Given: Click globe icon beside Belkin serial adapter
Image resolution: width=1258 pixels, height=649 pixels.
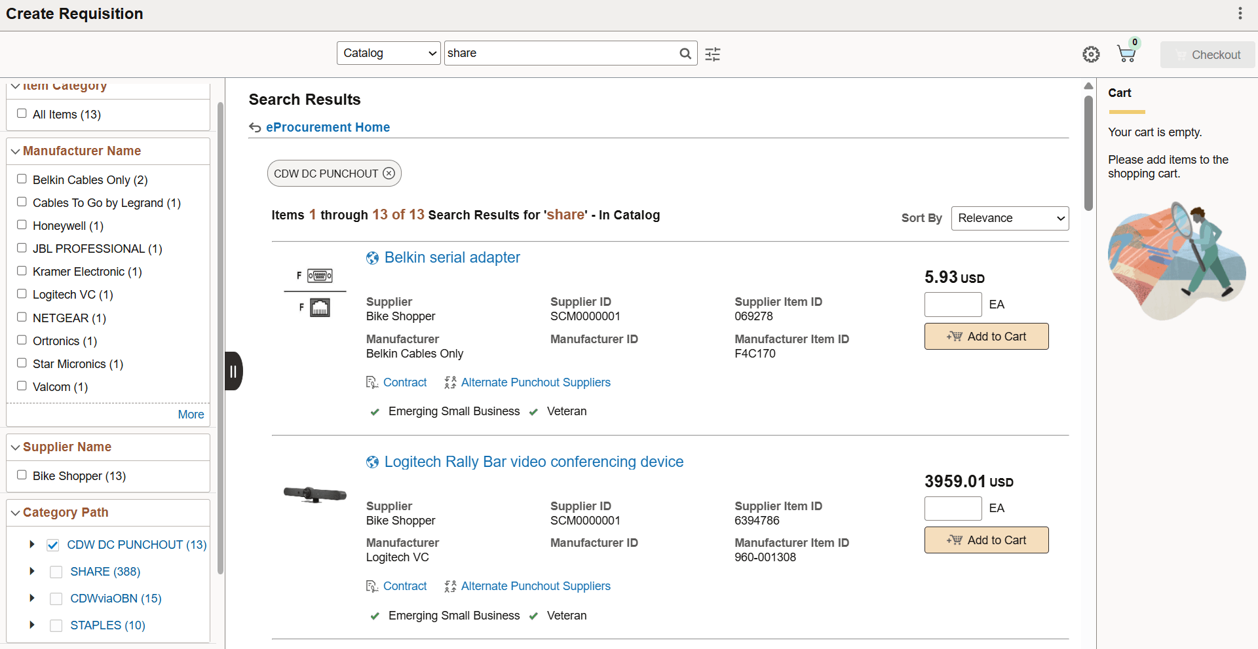Looking at the screenshot, I should 372,258.
